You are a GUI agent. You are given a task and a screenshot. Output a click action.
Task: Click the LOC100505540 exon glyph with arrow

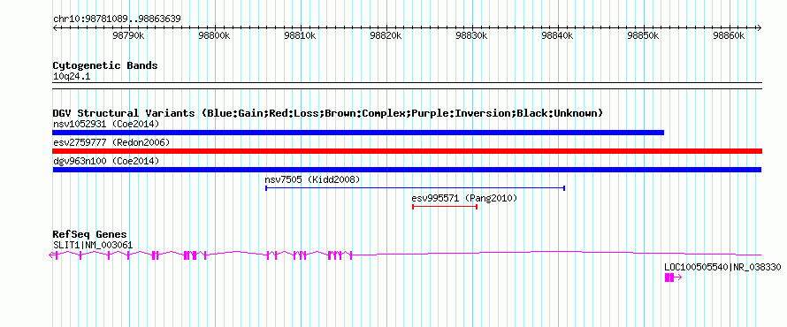pos(673,278)
